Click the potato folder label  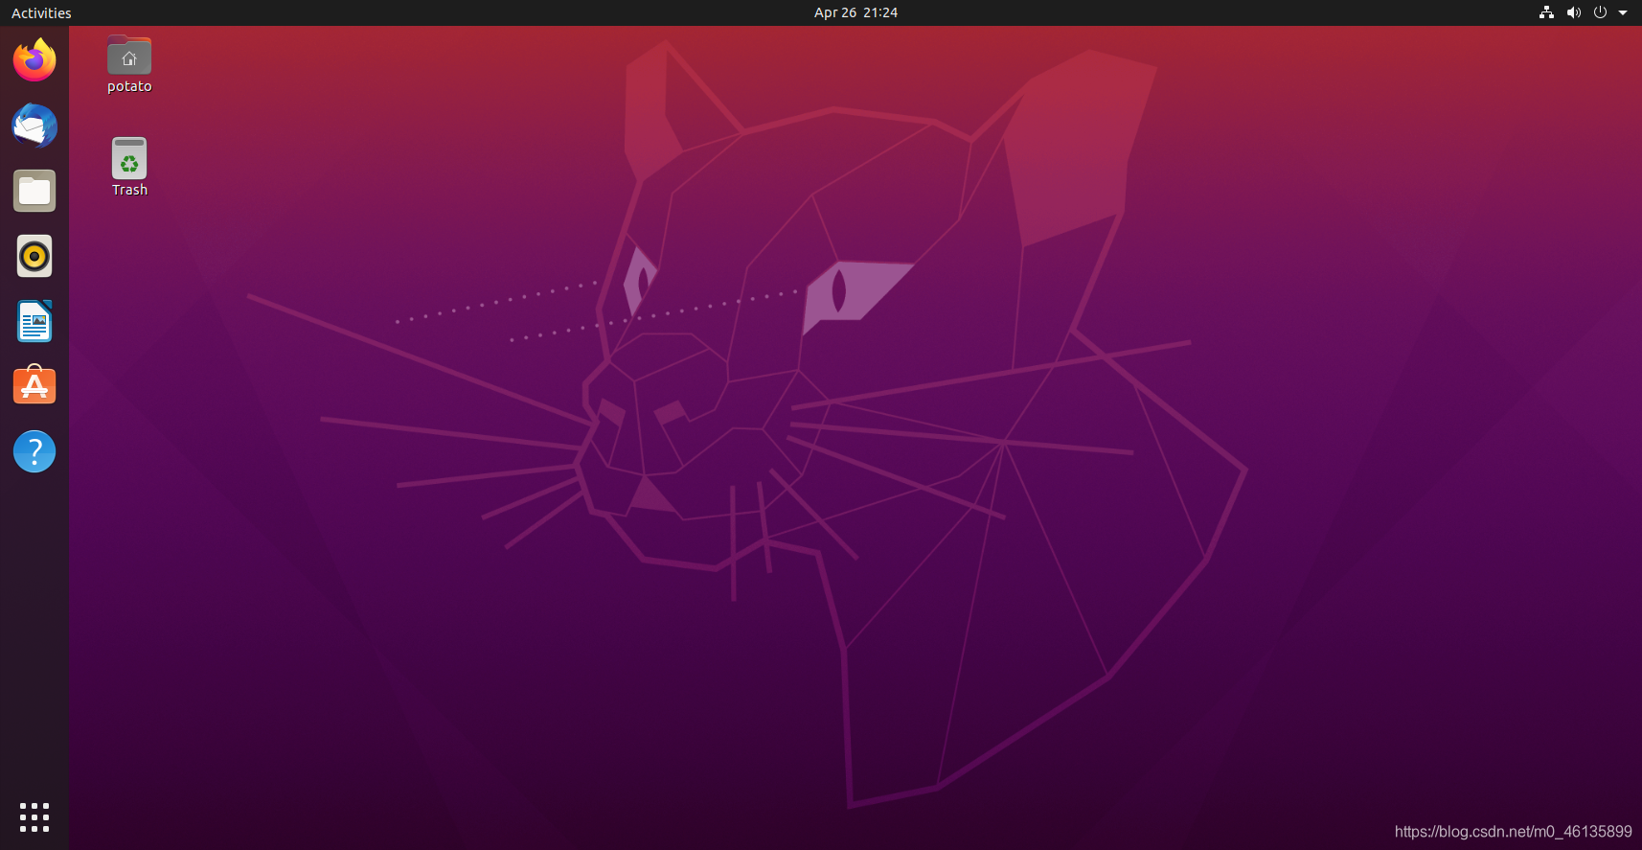click(x=129, y=86)
